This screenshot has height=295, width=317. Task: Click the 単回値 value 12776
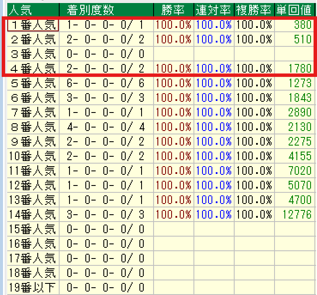coord(296,214)
